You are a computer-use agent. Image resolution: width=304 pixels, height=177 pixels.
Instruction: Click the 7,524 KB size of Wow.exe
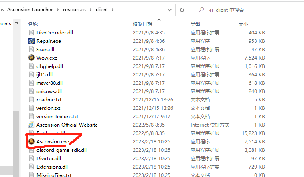click(255, 58)
